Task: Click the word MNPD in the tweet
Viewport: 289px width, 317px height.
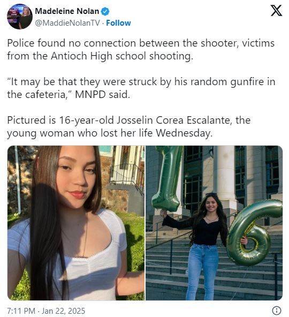Action: pos(90,94)
